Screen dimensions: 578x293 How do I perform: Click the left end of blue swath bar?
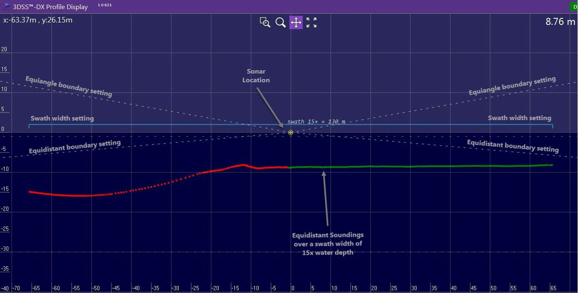(x=29, y=126)
